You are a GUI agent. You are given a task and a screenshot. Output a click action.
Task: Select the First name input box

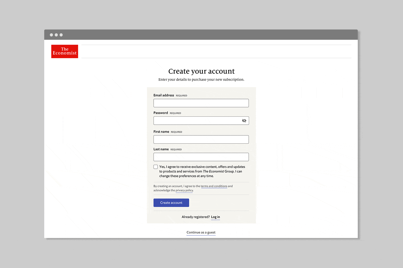click(201, 140)
